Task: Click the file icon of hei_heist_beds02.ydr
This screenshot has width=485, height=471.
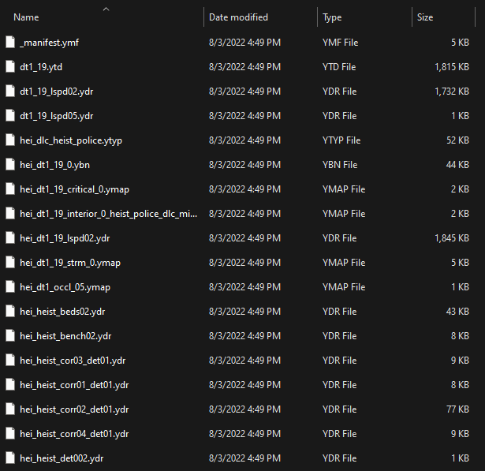Action: pyautogui.click(x=10, y=312)
